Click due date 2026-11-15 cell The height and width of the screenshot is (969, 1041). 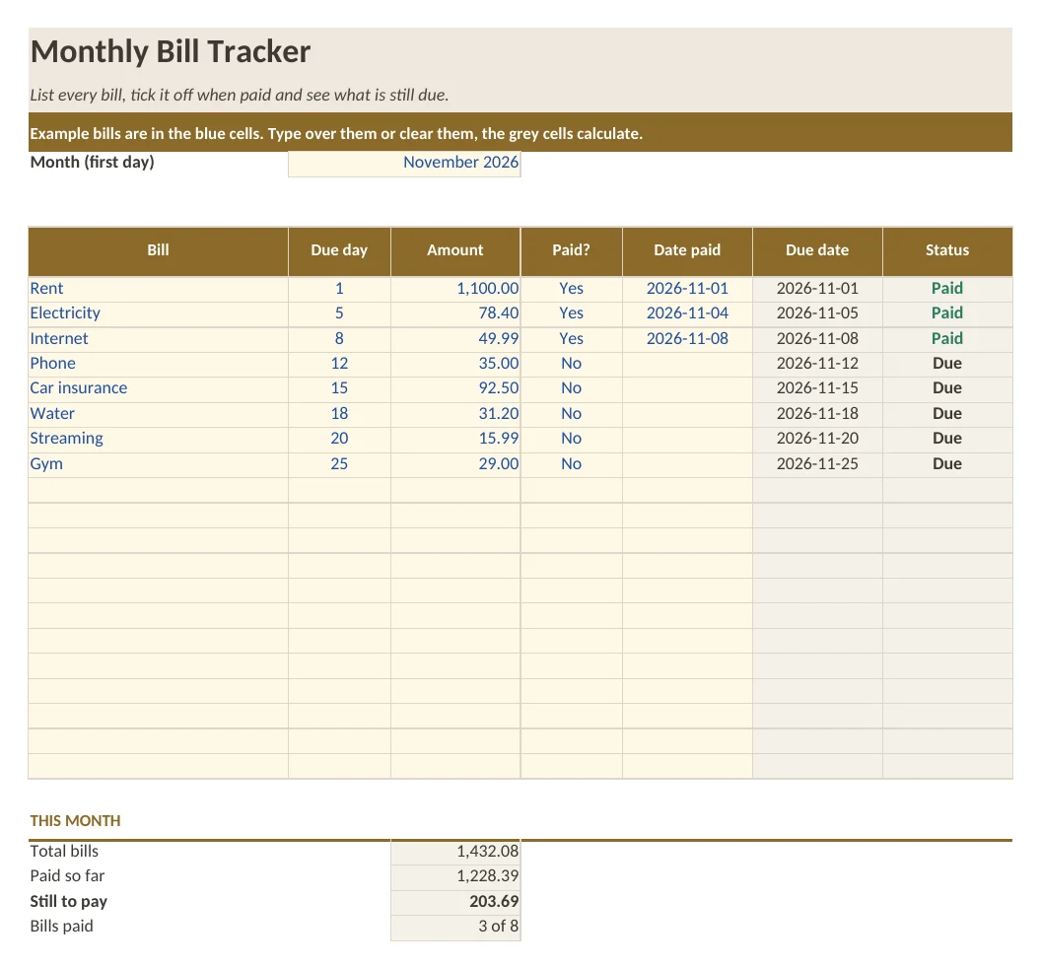pyautogui.click(x=817, y=389)
